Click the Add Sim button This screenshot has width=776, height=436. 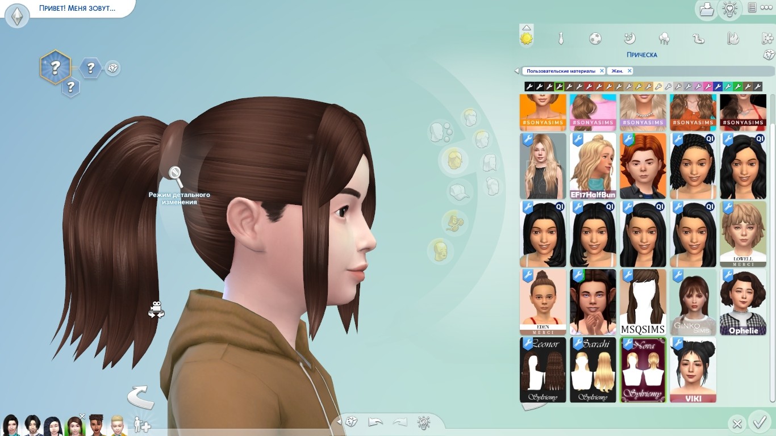tap(141, 425)
